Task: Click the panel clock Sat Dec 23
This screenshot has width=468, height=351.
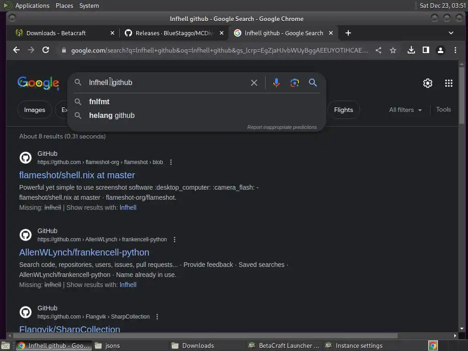Action: 442,5
